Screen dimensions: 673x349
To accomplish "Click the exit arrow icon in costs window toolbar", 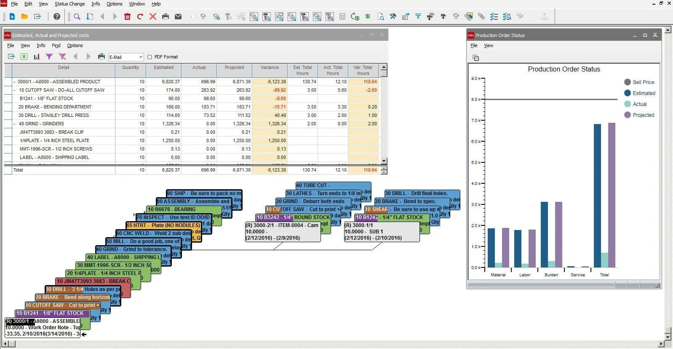I will pos(11,56).
